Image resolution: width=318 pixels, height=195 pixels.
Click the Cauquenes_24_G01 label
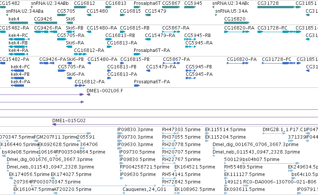pos(144,189)
